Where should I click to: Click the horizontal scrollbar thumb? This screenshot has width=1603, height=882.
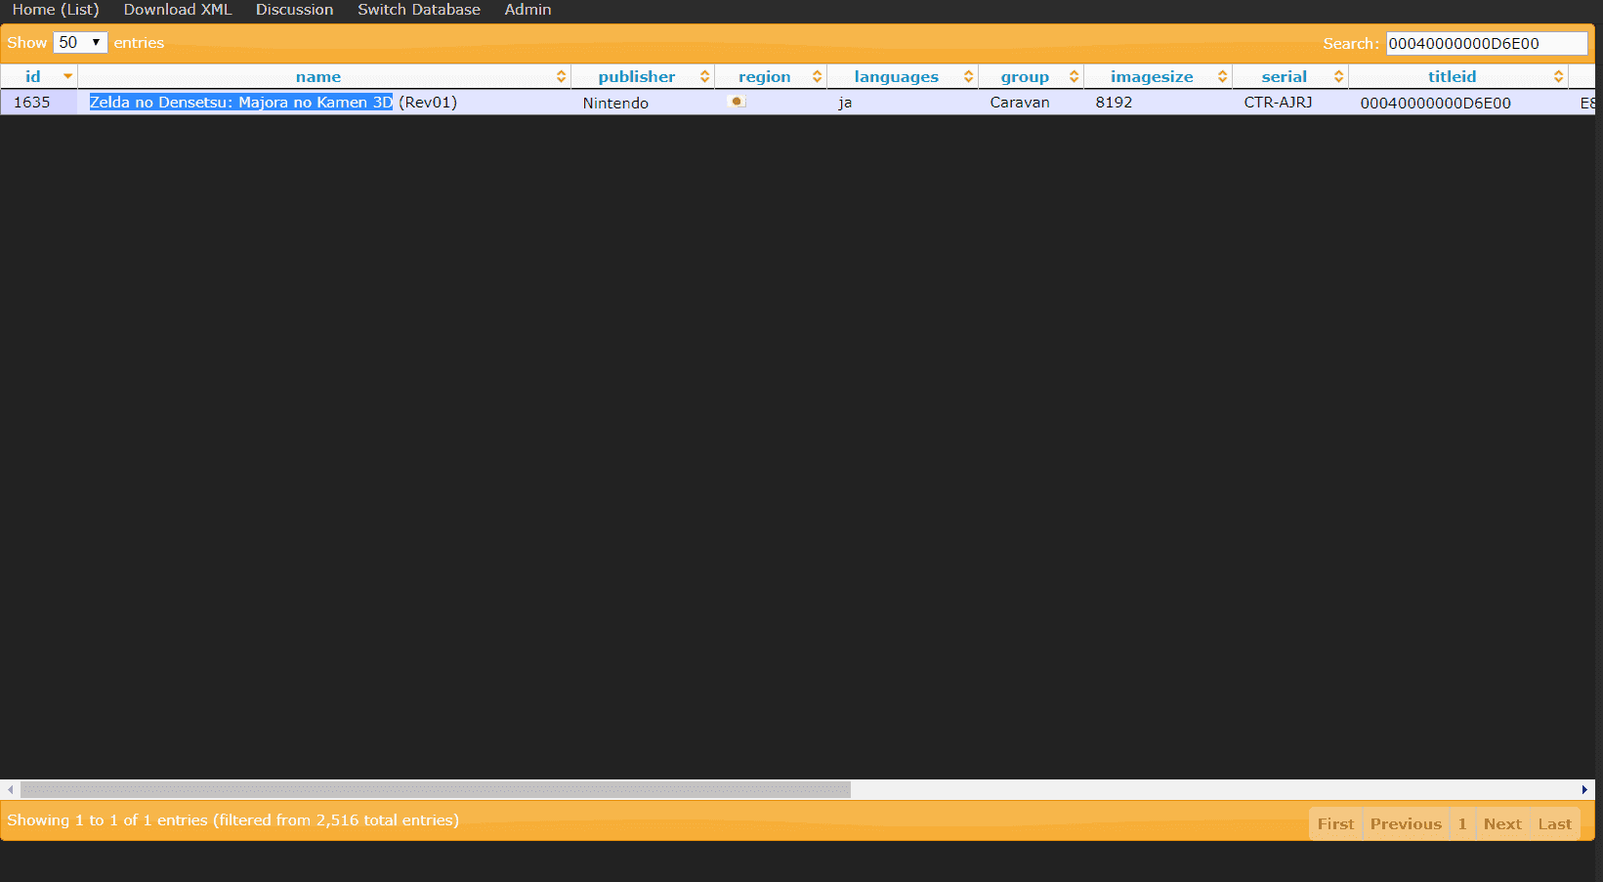[436, 789]
